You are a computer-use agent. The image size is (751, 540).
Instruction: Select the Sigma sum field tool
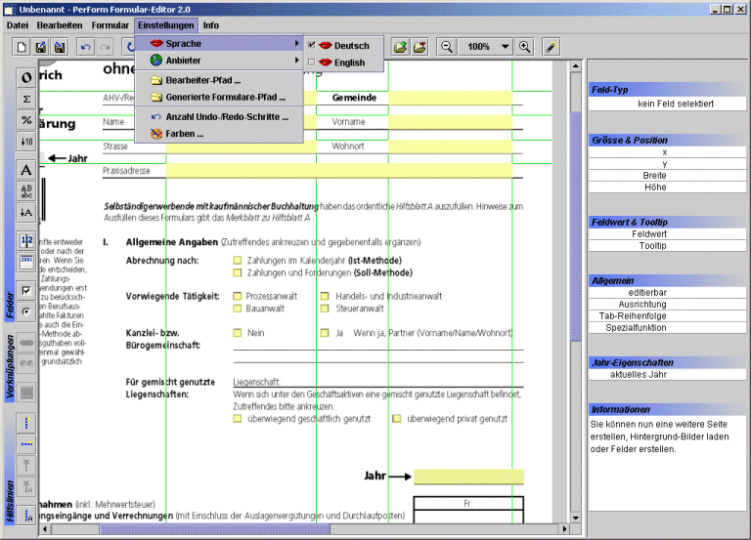coord(26,99)
